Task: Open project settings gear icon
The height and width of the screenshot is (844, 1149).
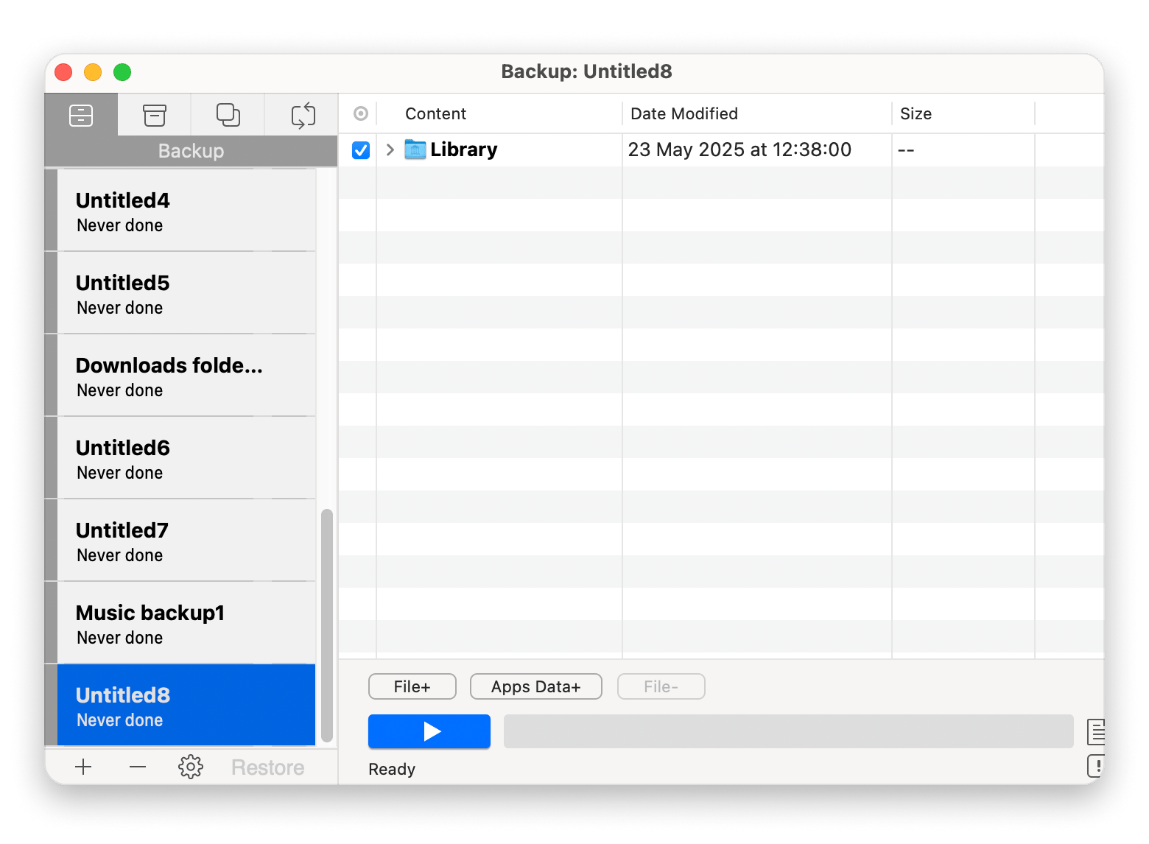Action: pos(191,767)
